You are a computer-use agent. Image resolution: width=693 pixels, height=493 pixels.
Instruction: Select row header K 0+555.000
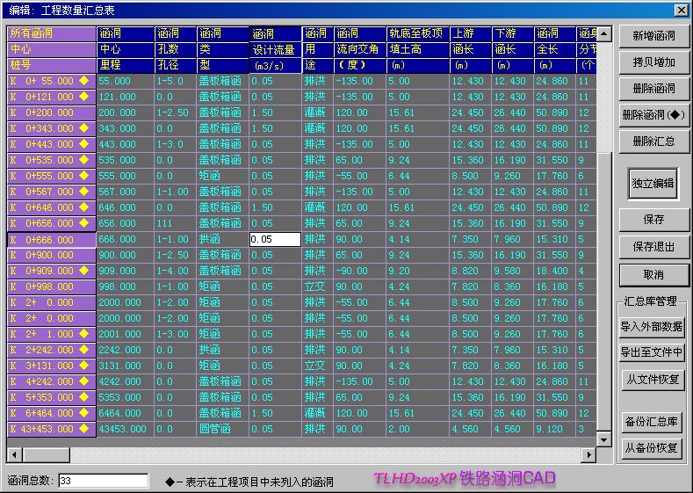(x=52, y=176)
